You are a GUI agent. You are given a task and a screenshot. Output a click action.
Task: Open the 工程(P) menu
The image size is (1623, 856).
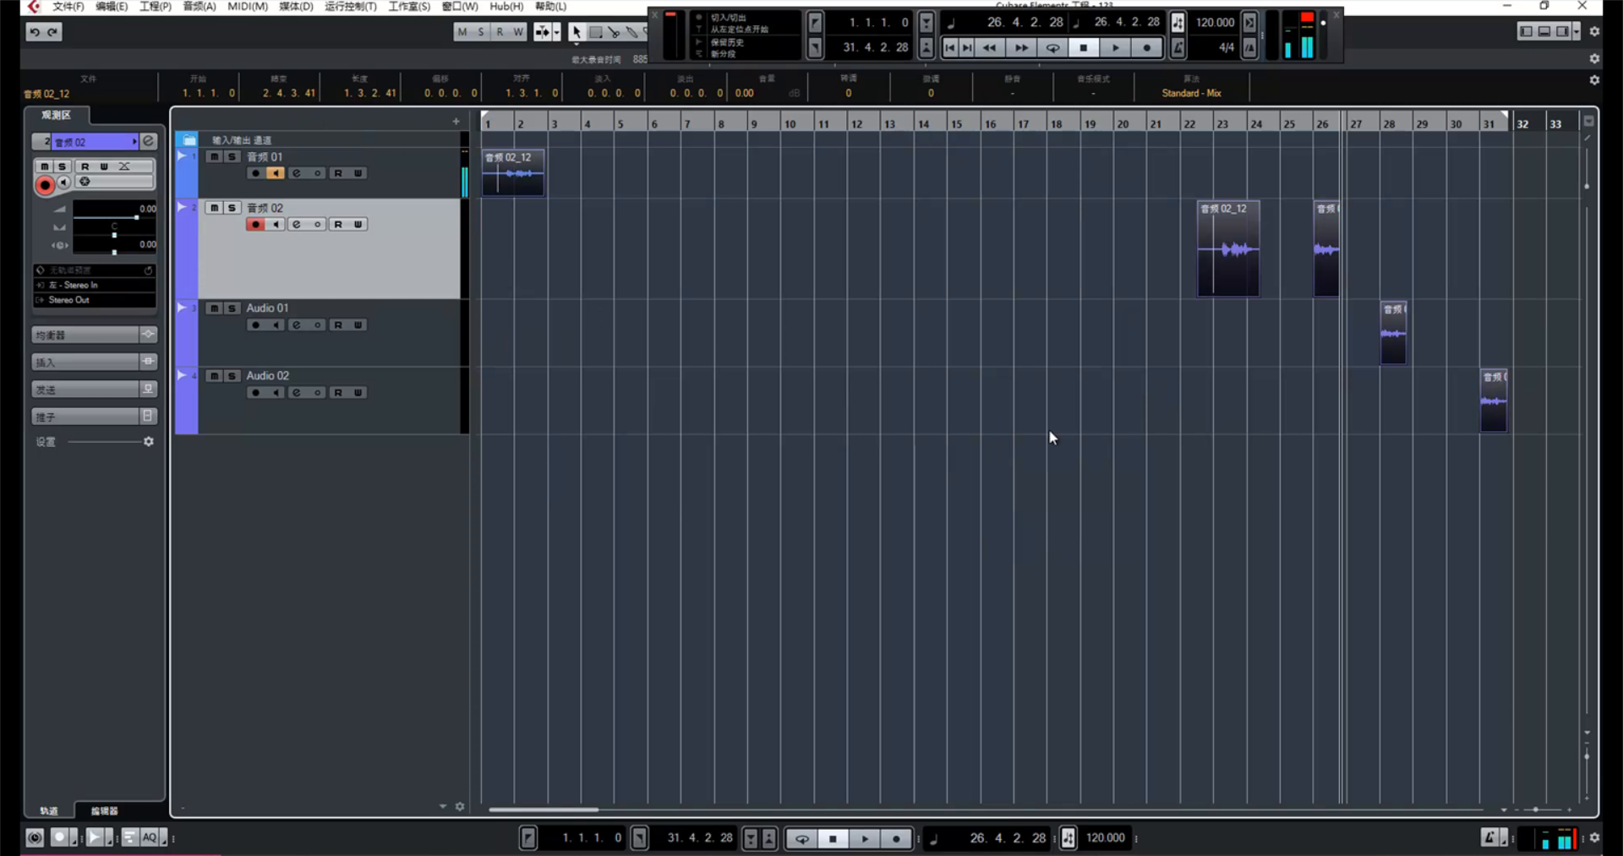(156, 7)
